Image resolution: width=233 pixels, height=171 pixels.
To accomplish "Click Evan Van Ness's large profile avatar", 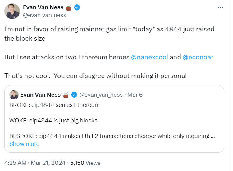I will point(12,12).
